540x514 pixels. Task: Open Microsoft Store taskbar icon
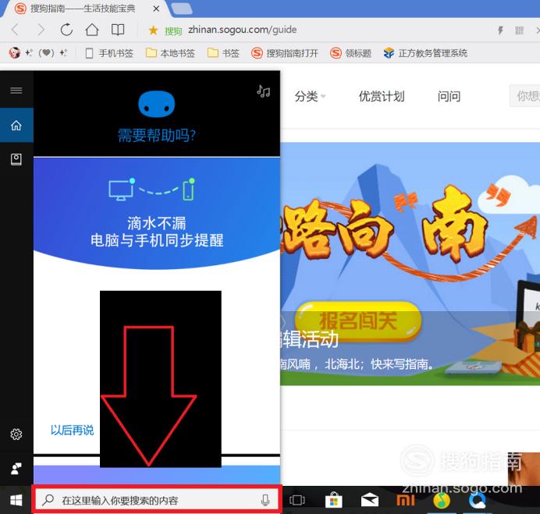coord(334,500)
